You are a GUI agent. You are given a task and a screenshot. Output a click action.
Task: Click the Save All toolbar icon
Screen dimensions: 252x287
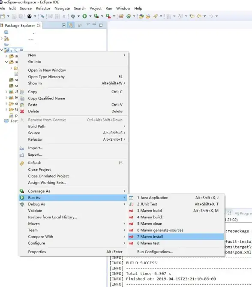[x=21, y=16]
